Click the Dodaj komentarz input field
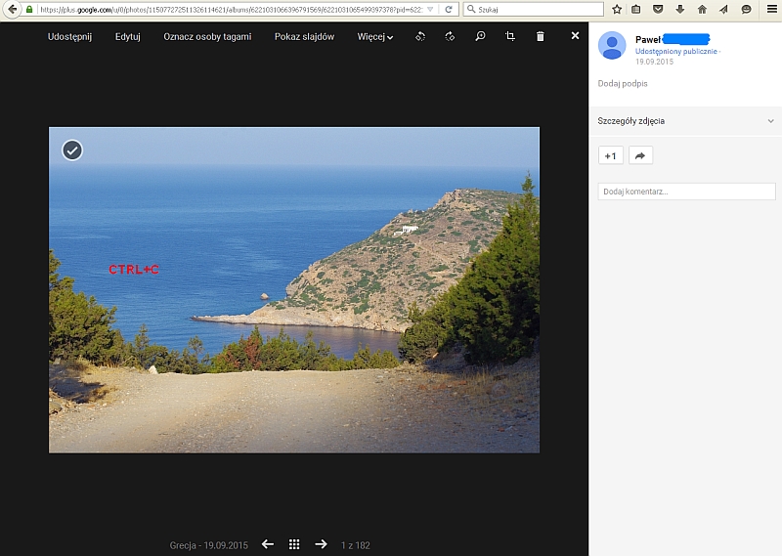Viewport: 782px width, 556px height. [x=685, y=192]
